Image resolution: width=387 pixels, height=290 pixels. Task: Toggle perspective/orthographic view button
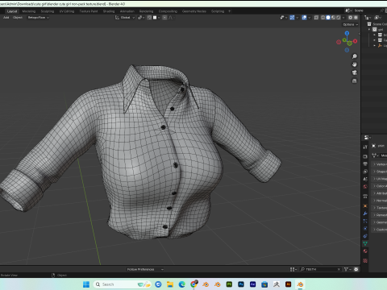click(x=355, y=81)
